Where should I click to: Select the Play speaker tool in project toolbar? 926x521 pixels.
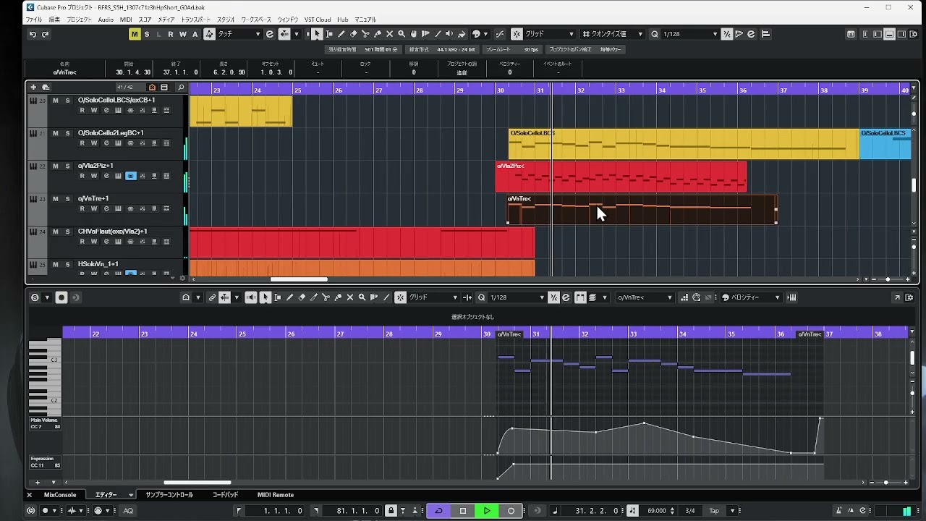pos(450,34)
